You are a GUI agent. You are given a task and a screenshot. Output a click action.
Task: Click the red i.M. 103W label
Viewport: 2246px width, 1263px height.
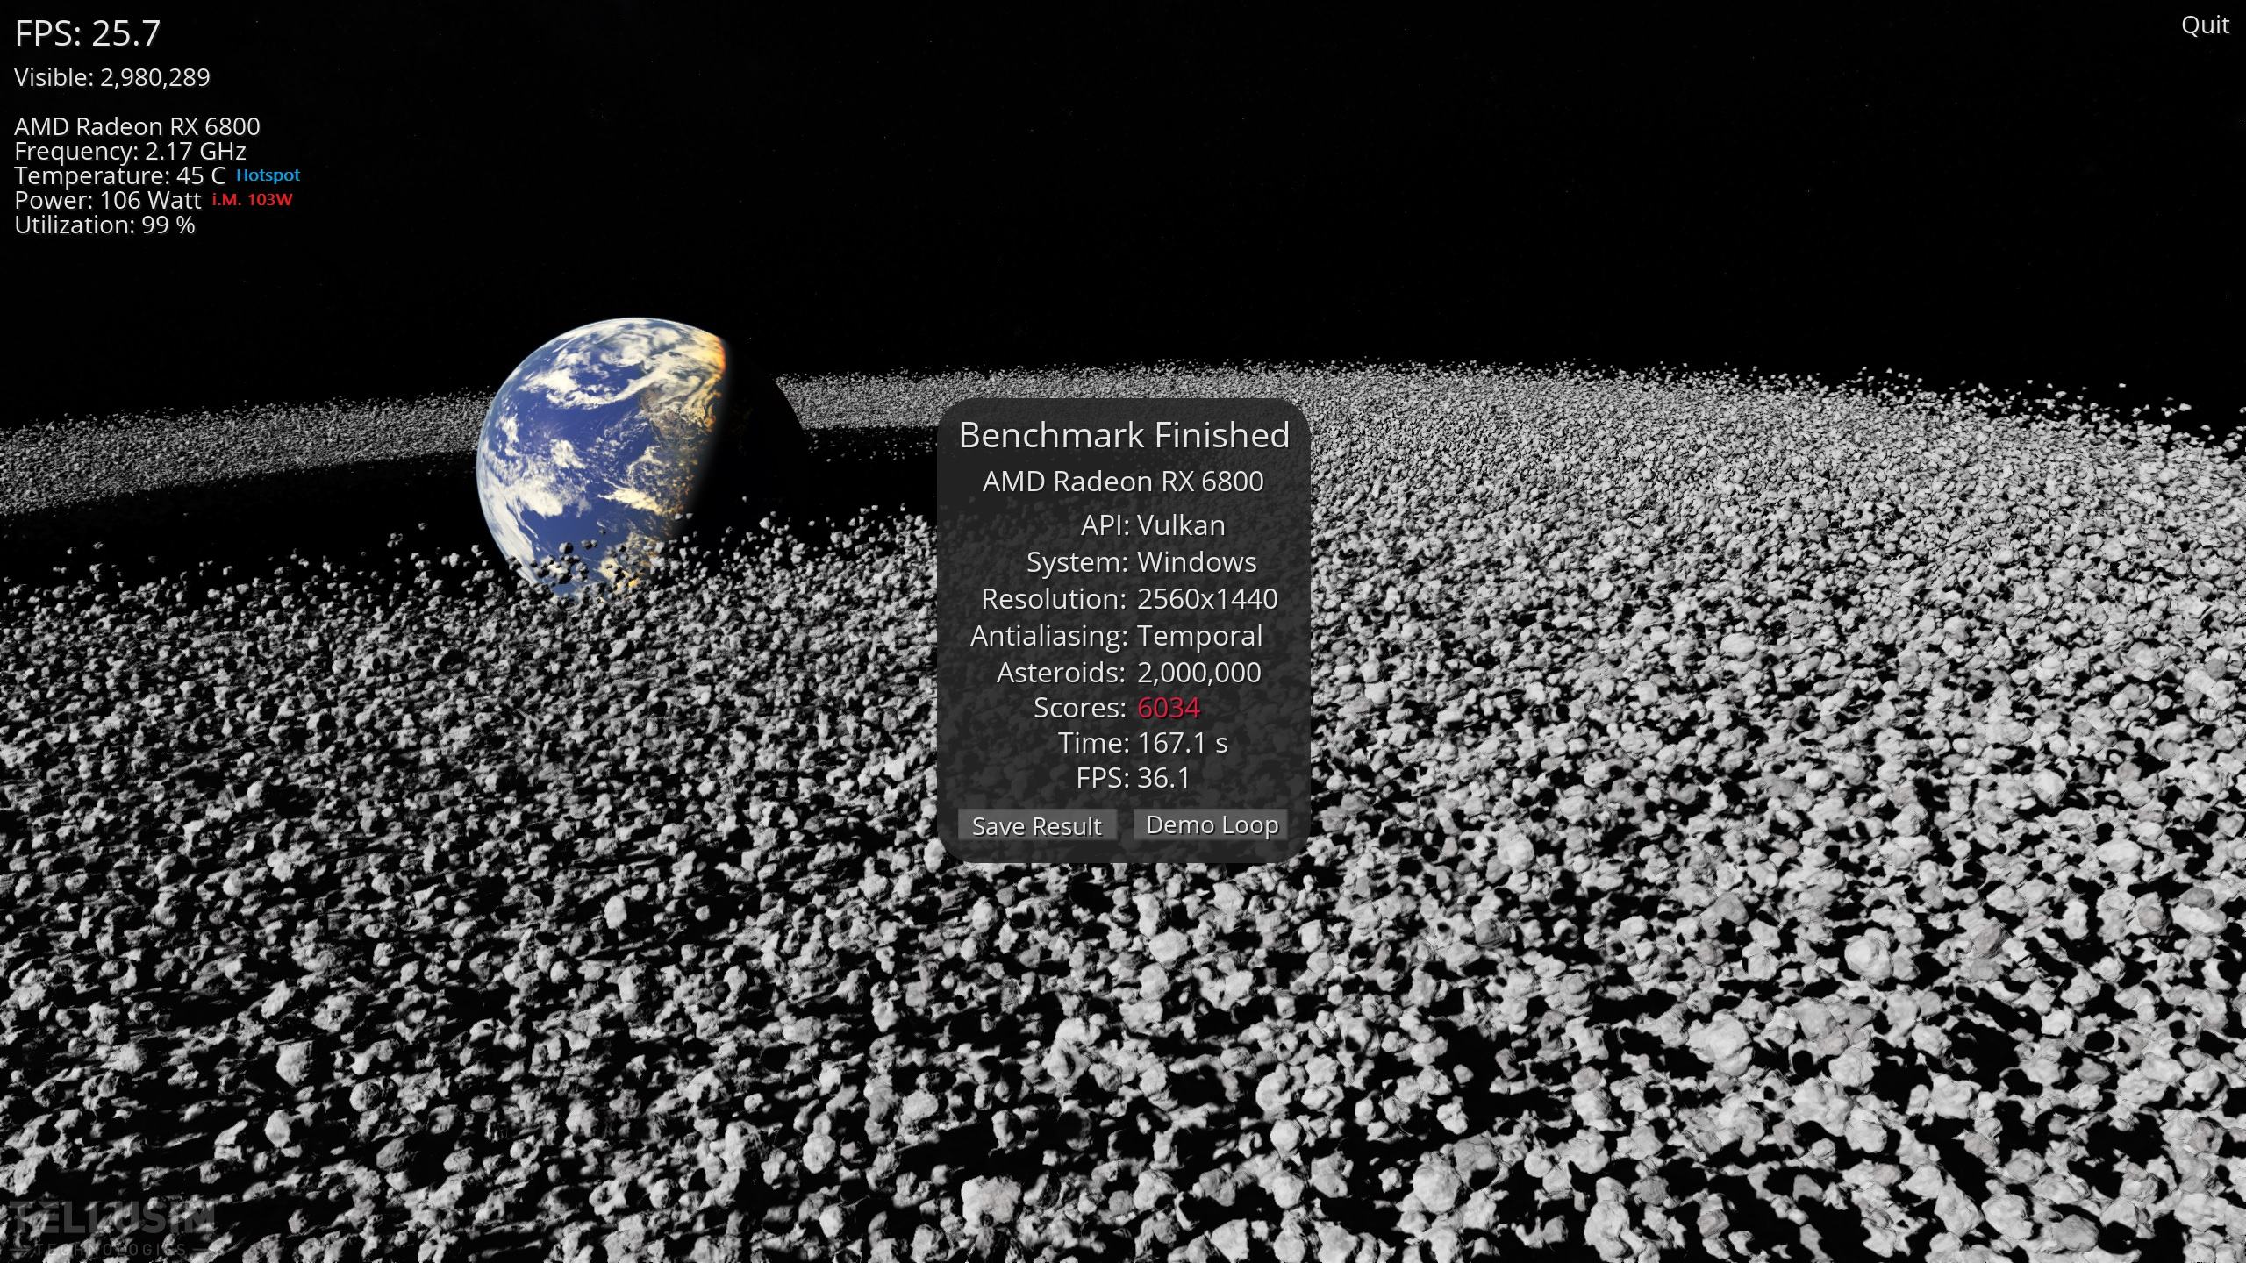(x=252, y=199)
